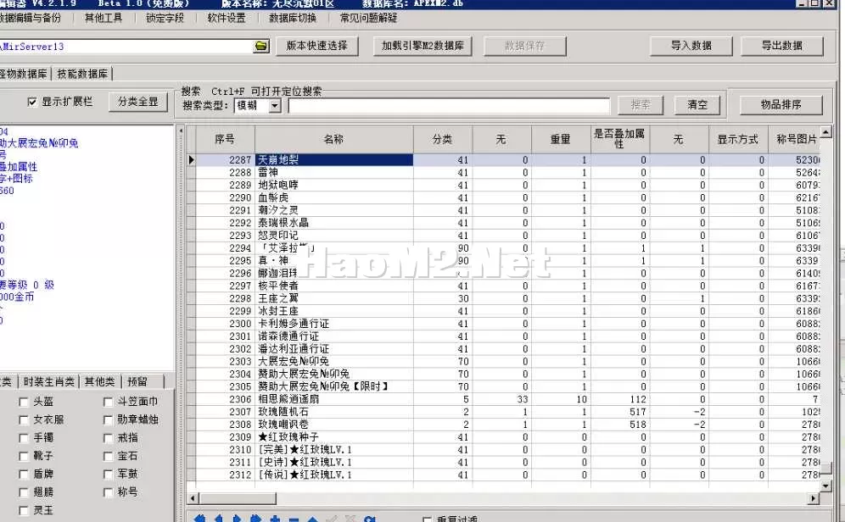845x522 pixels.
Task: Check the 宝石 checkbox
Action: [x=108, y=457]
